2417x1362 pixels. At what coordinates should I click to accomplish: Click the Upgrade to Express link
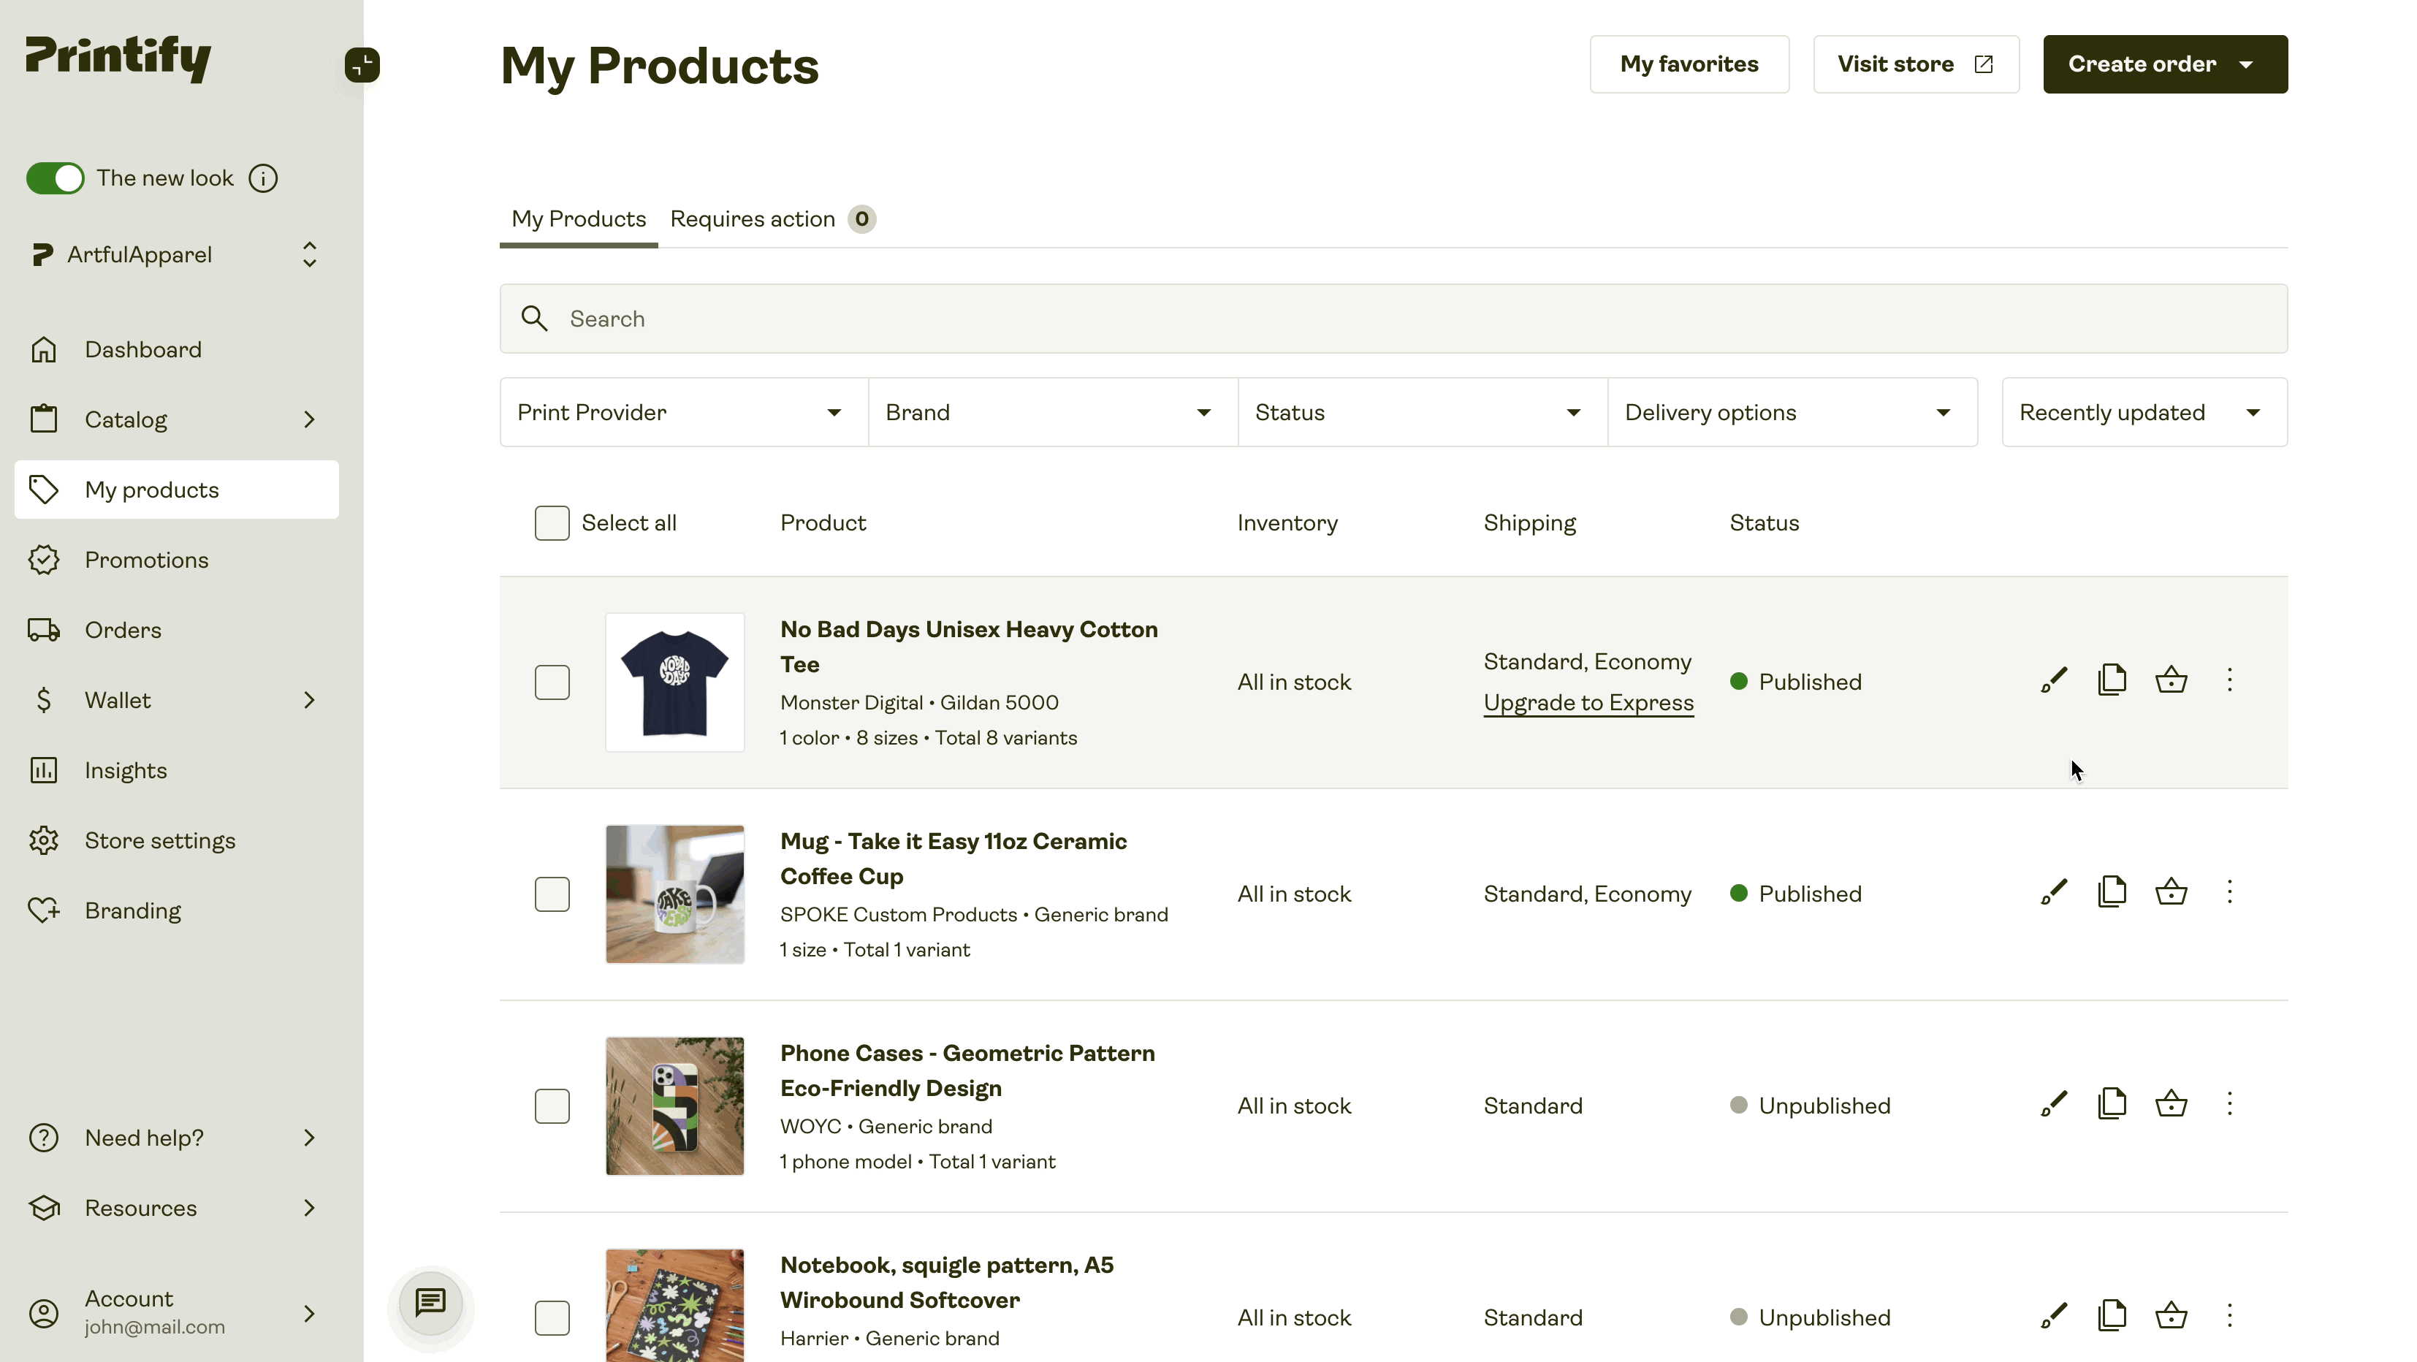(1588, 703)
